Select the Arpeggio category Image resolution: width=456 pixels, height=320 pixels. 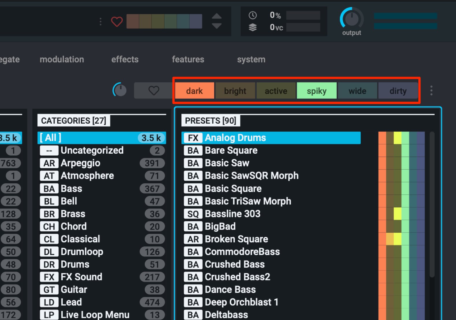102,163
